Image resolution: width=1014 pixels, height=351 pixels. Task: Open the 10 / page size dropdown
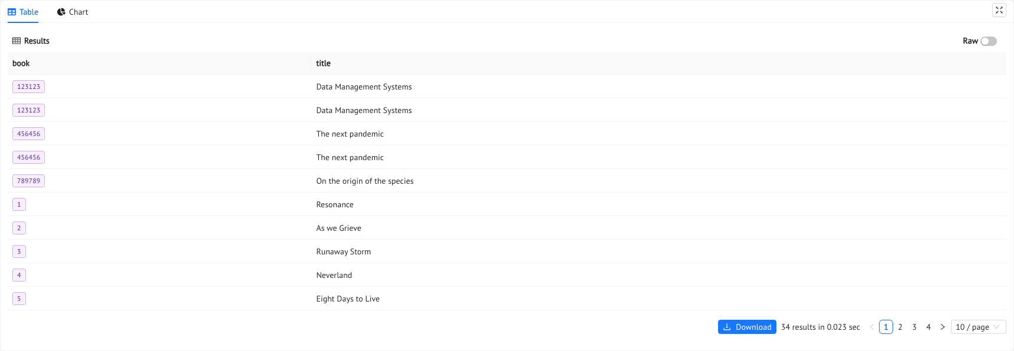click(x=977, y=327)
